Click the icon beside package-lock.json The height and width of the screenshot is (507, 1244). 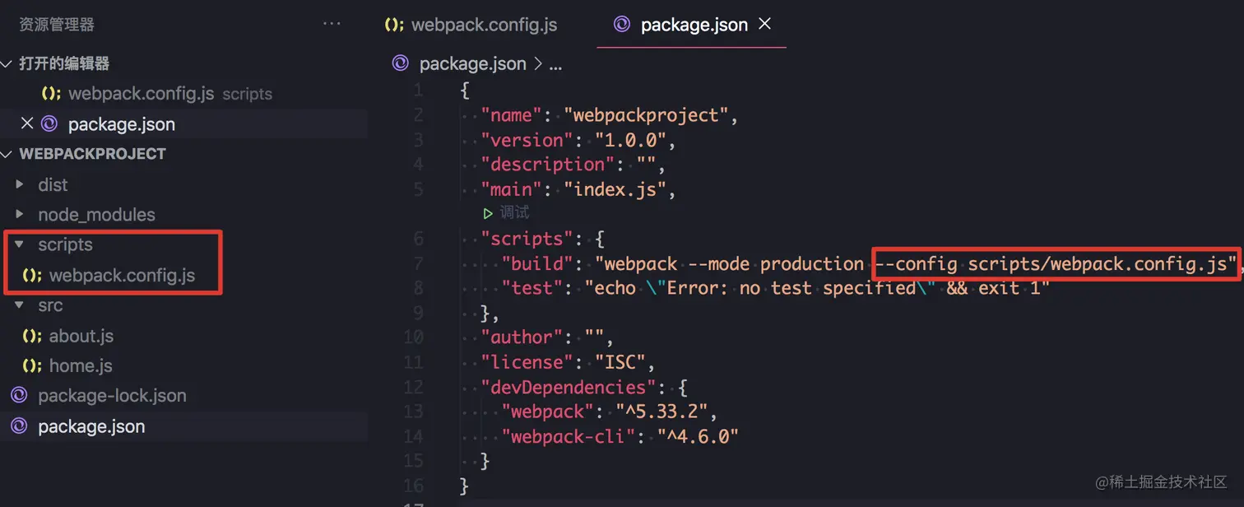[x=19, y=396]
